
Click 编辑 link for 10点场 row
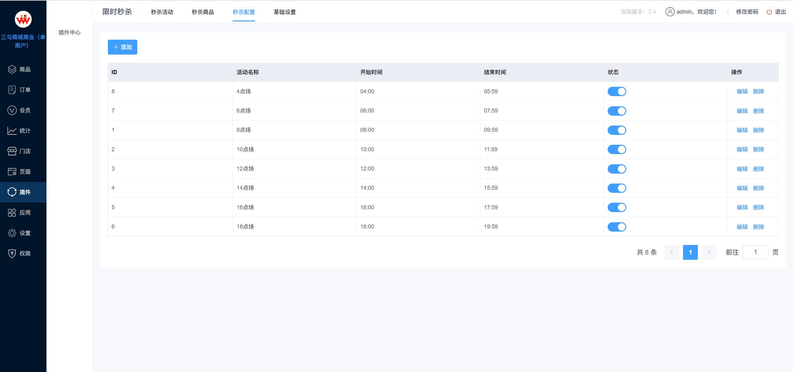pyautogui.click(x=742, y=149)
